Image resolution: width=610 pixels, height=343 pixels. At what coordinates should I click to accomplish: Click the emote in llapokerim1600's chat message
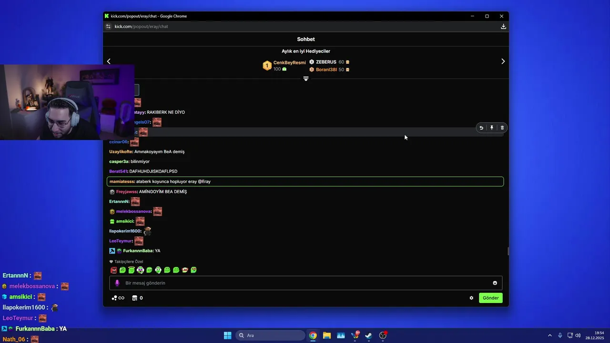(147, 231)
